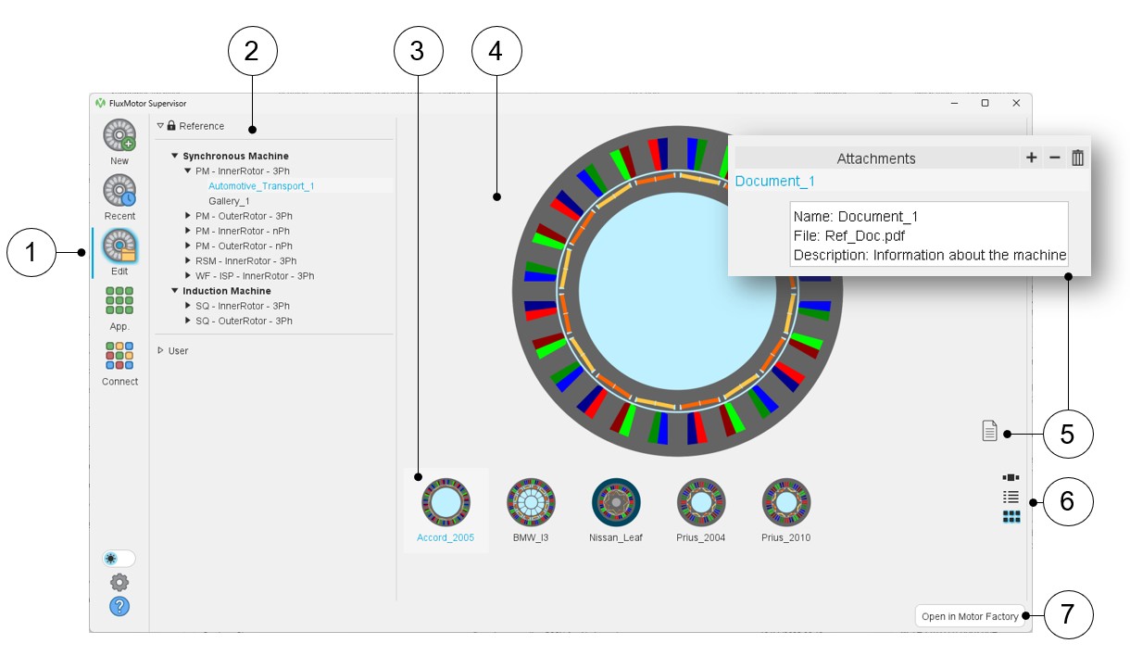Collapse Induction Machine tree node
The width and height of the screenshot is (1130, 656).
(x=175, y=291)
